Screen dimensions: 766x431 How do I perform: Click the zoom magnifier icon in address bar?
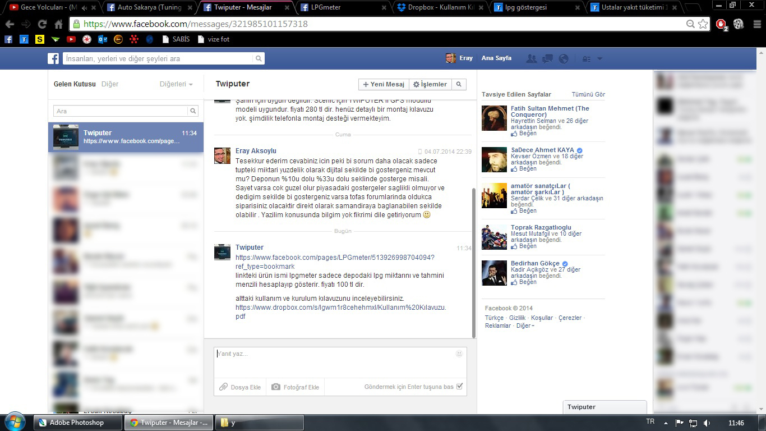(691, 24)
